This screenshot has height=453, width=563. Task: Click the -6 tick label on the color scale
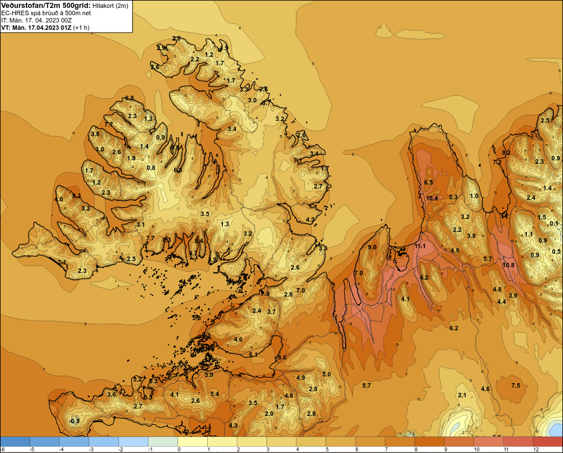coord(2,450)
